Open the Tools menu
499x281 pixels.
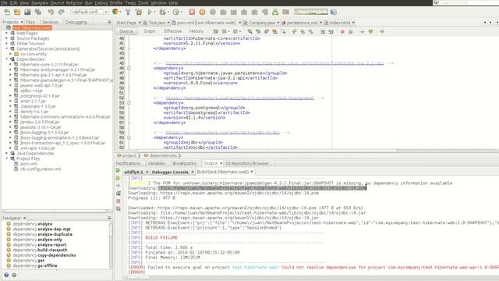[x=143, y=2]
